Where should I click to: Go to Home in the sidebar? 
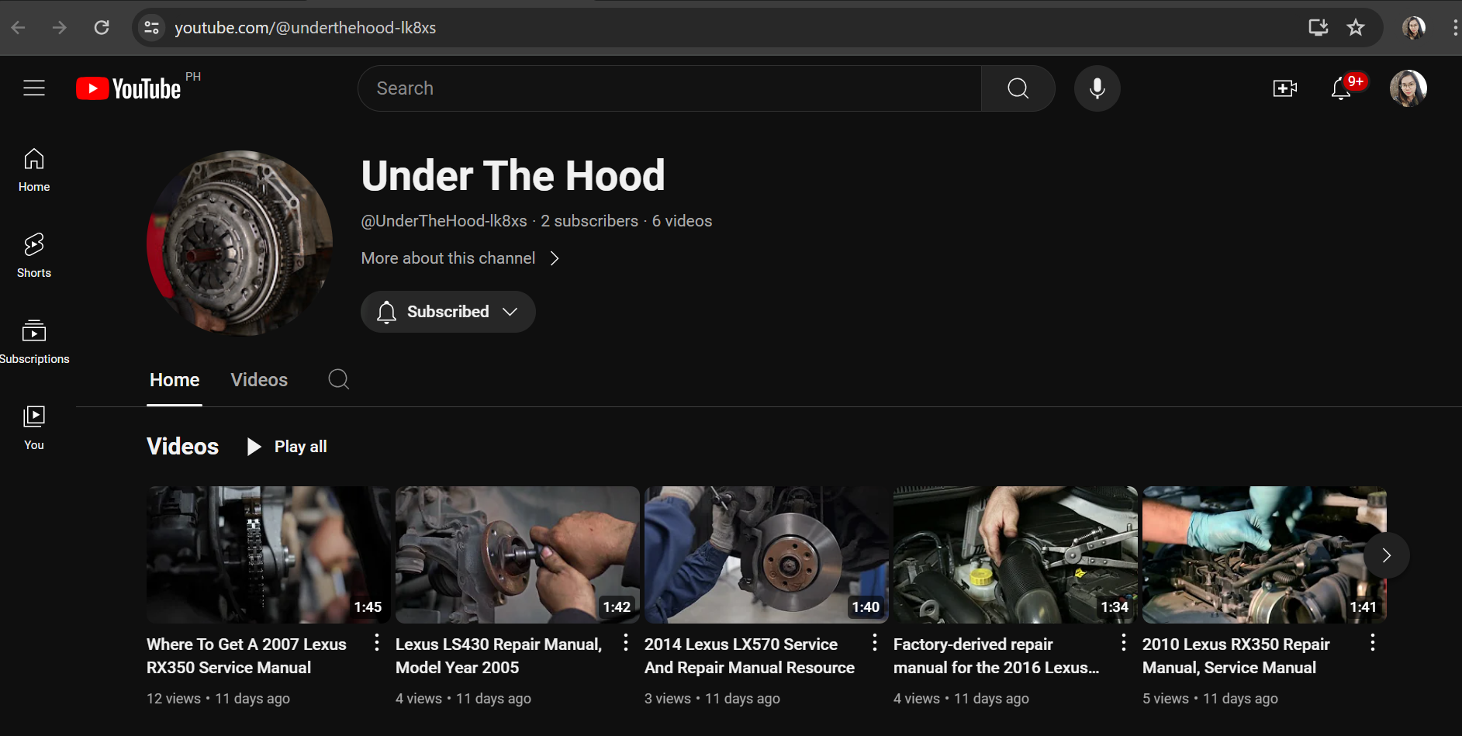[34, 170]
